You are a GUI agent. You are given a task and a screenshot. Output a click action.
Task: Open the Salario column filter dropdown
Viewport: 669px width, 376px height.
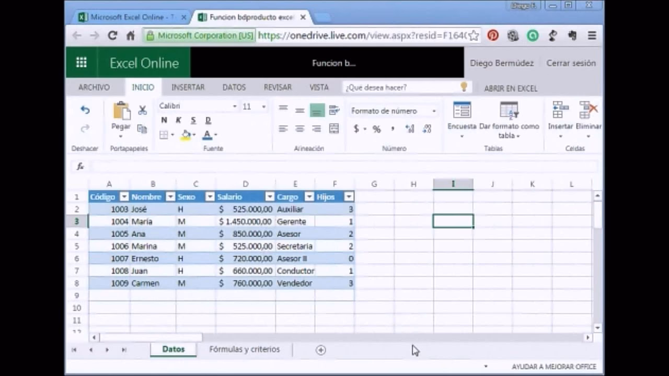point(270,197)
